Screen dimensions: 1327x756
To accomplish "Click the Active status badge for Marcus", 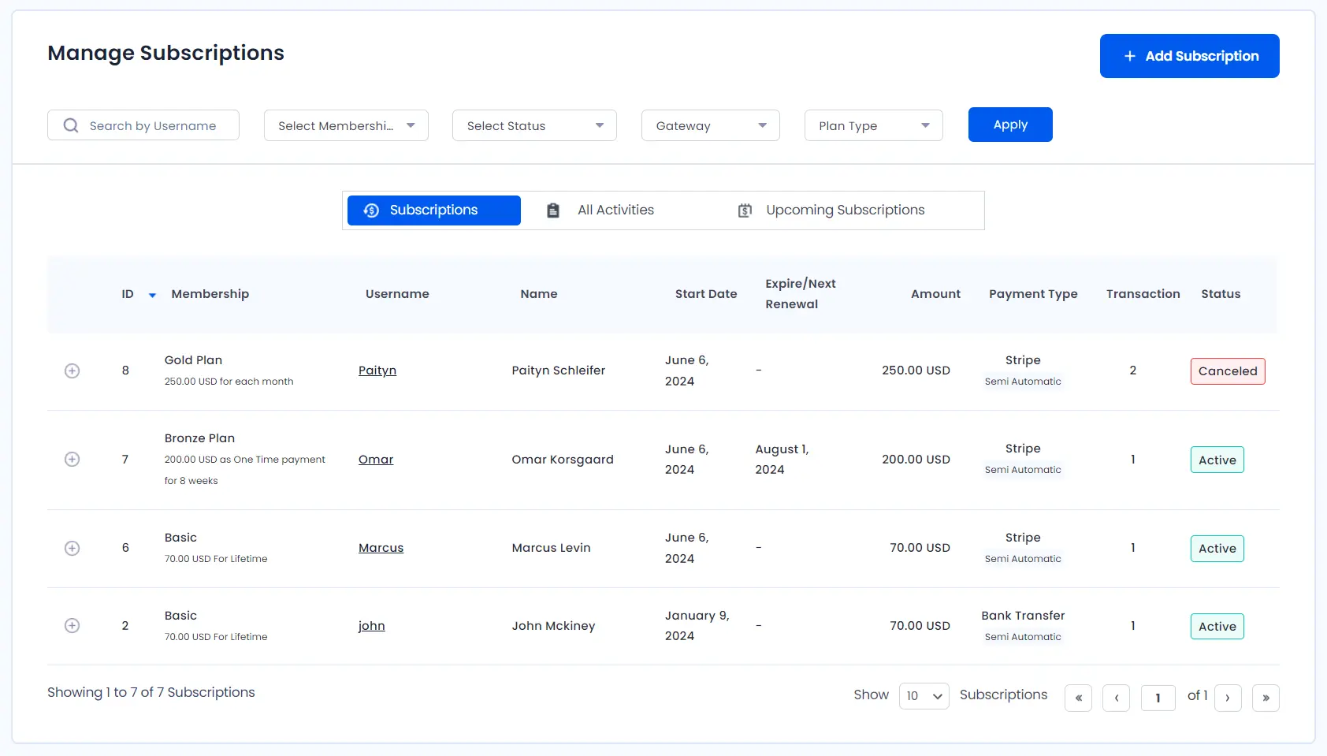I will click(x=1217, y=549).
